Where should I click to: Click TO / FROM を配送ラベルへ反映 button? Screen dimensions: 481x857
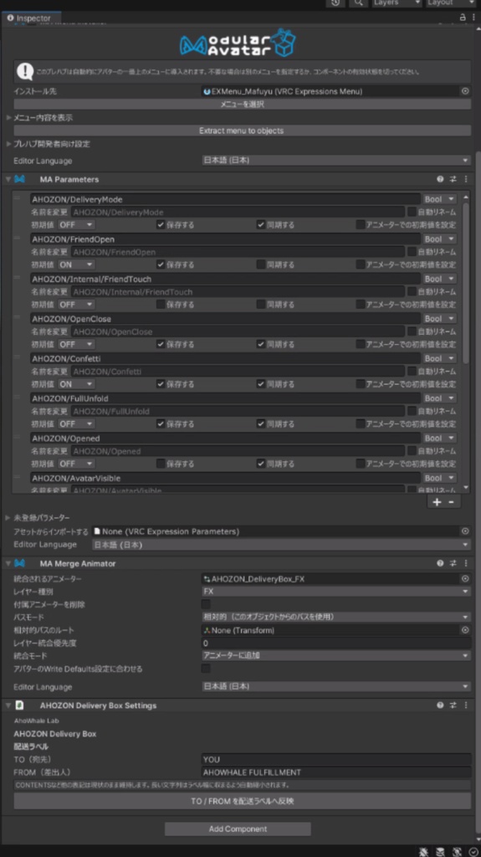242,801
